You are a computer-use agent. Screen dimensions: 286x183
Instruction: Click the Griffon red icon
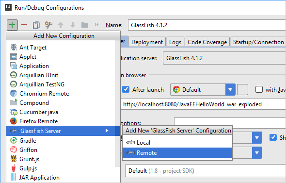[14, 150]
